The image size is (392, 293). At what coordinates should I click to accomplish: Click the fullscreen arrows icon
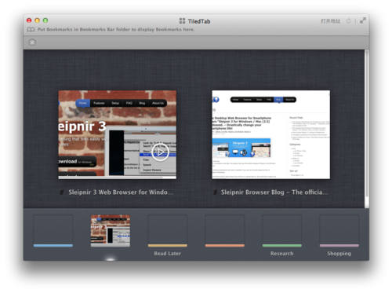363,20
